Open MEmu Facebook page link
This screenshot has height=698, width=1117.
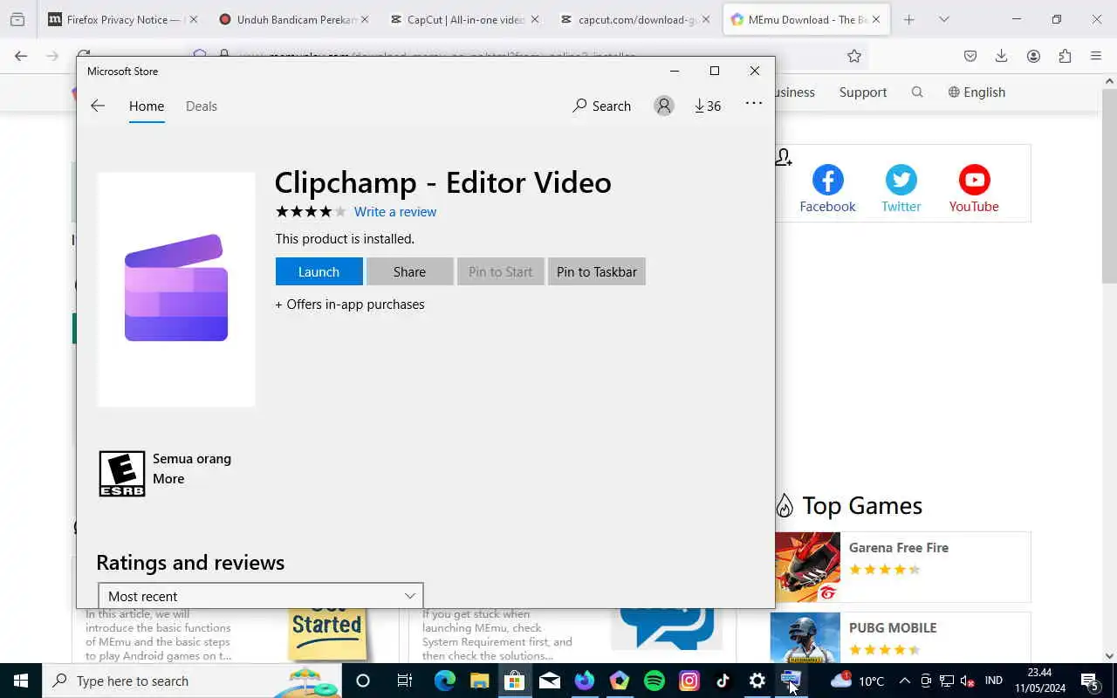(x=827, y=189)
